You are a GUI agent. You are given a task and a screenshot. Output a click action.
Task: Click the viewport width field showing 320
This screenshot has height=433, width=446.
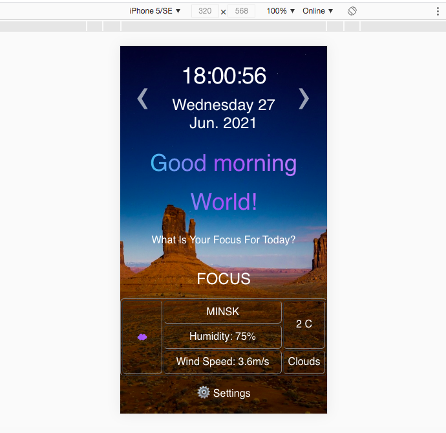205,11
